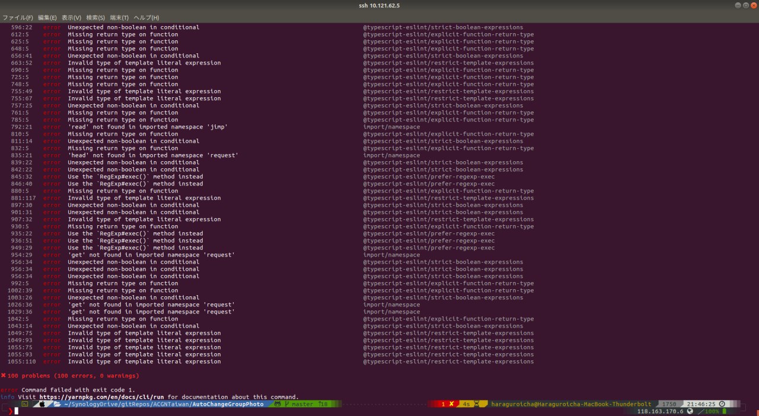The width and height of the screenshot is (759, 416).
Task: Click the line 845:32 RegExp#exec message
Action: 135,177
